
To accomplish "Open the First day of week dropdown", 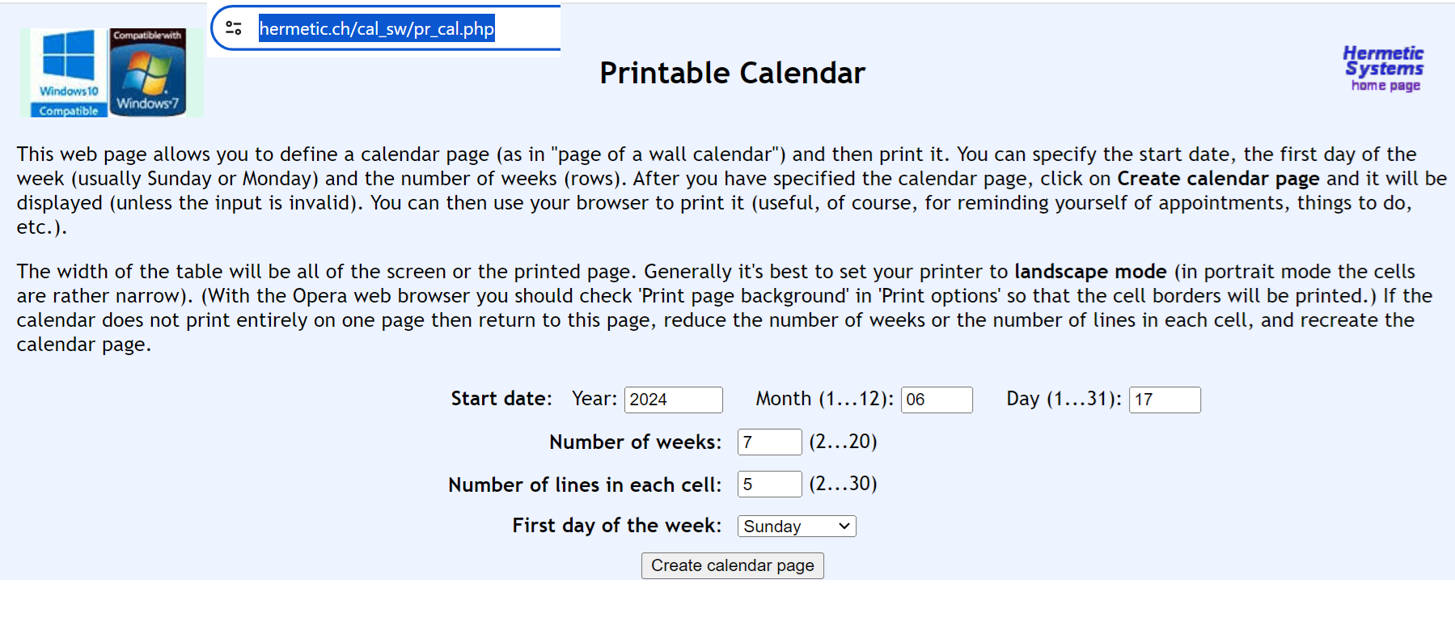I will click(x=797, y=527).
